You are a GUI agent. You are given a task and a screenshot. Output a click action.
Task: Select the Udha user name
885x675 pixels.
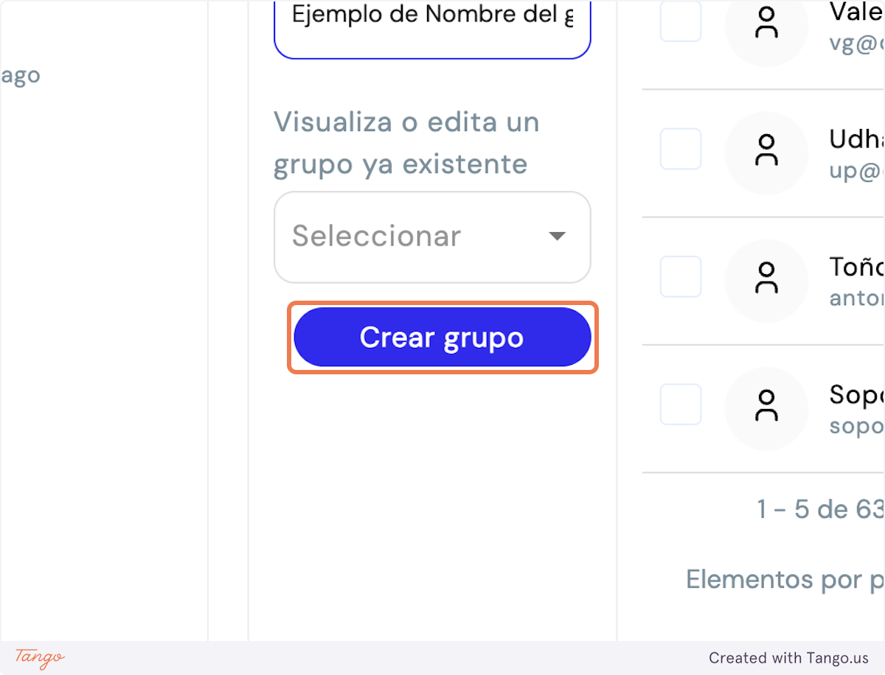click(857, 139)
